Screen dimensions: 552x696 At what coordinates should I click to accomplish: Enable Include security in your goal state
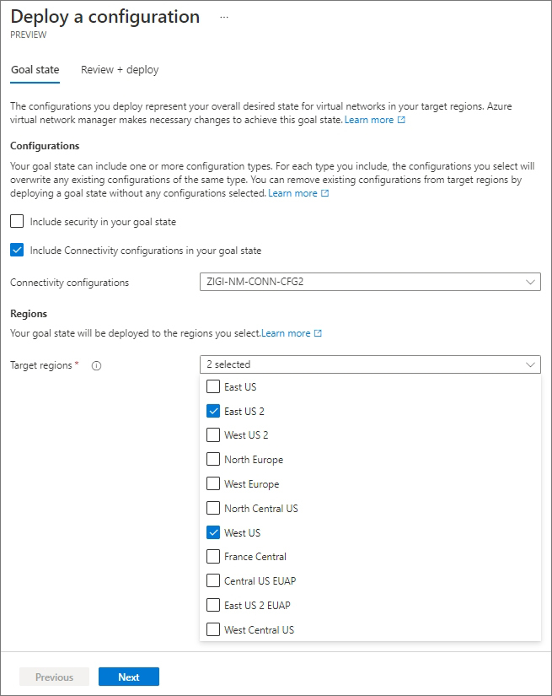[17, 221]
